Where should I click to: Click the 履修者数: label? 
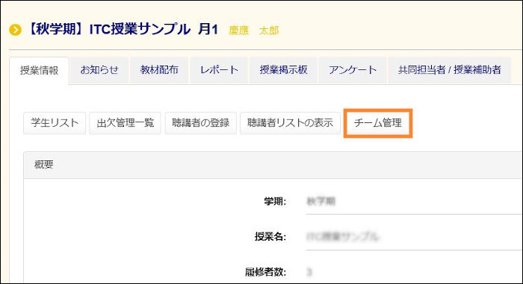tap(266, 272)
